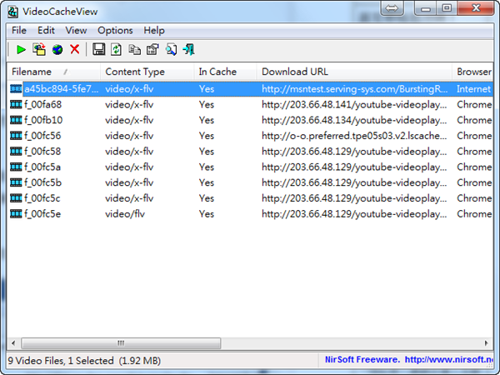Click '9 Video Files, 1 Selected' status text
Screen dimensions: 500x375
click(61, 360)
